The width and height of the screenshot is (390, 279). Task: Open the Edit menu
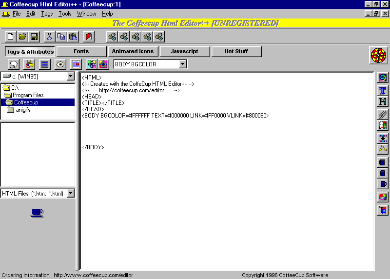pos(31,14)
